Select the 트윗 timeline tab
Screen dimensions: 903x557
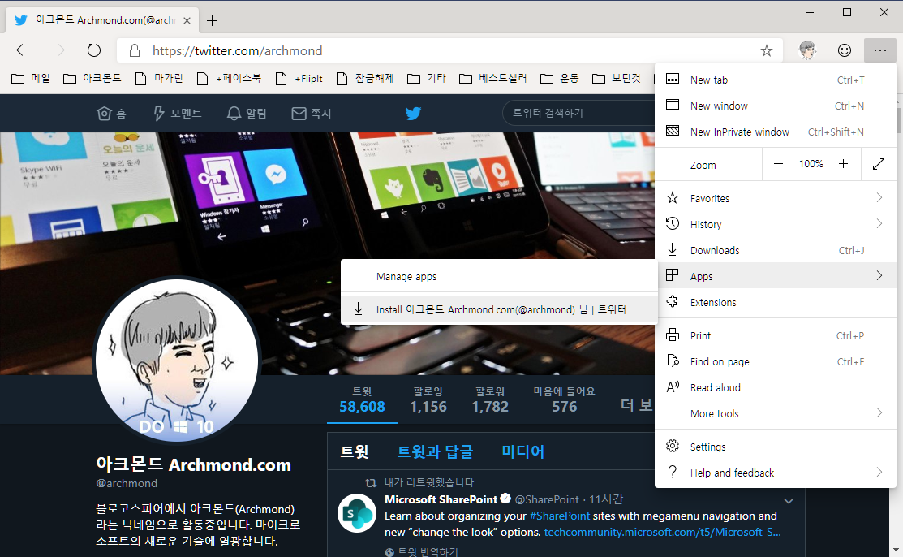[355, 451]
